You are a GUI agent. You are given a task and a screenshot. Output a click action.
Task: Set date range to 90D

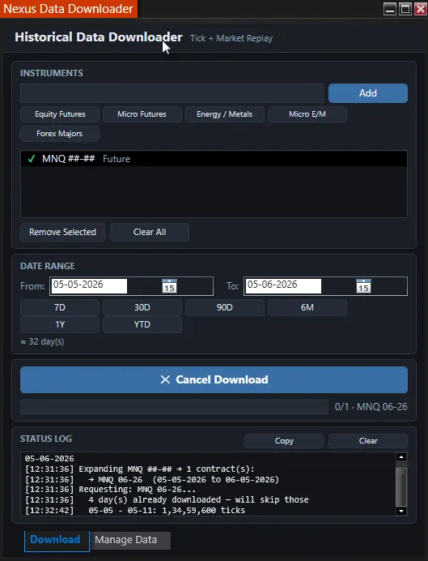click(225, 308)
